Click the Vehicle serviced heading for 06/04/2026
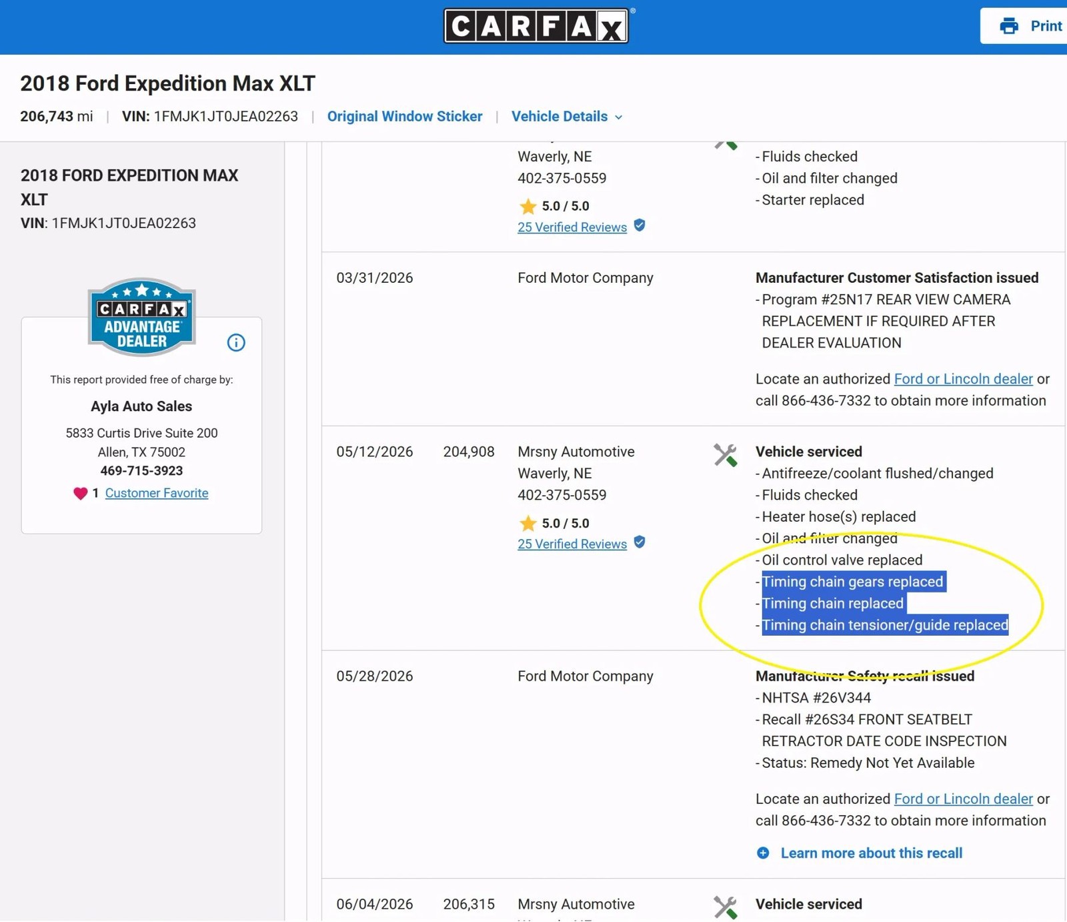1067x922 pixels. [809, 905]
